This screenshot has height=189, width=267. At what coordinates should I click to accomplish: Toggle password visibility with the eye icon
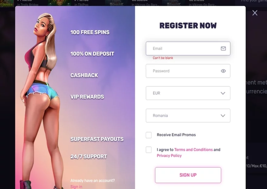pos(223,71)
